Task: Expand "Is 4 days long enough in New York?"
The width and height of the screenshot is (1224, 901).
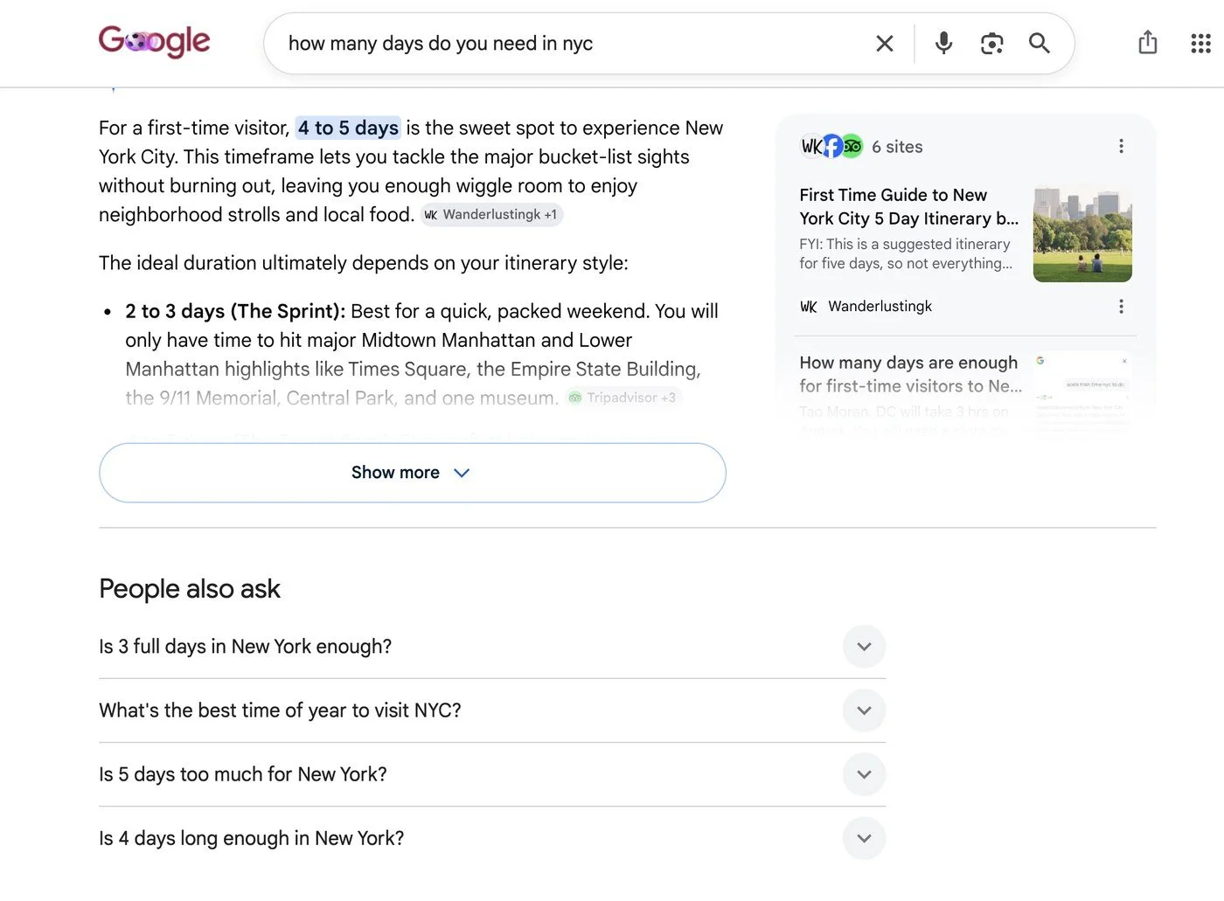Action: pyautogui.click(x=492, y=838)
